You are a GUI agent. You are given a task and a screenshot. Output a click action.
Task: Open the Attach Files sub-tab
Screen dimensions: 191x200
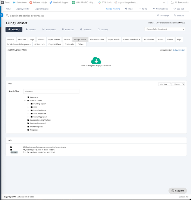149,39
